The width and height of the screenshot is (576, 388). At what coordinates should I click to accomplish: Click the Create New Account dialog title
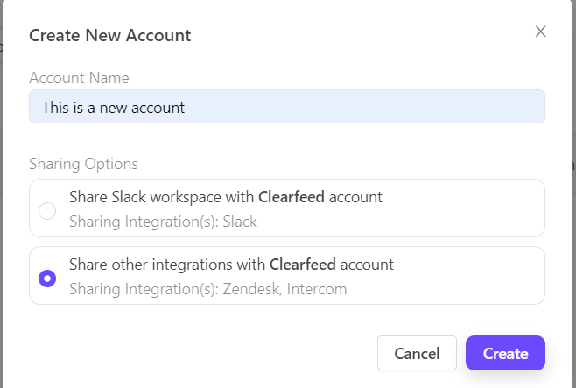coord(109,36)
